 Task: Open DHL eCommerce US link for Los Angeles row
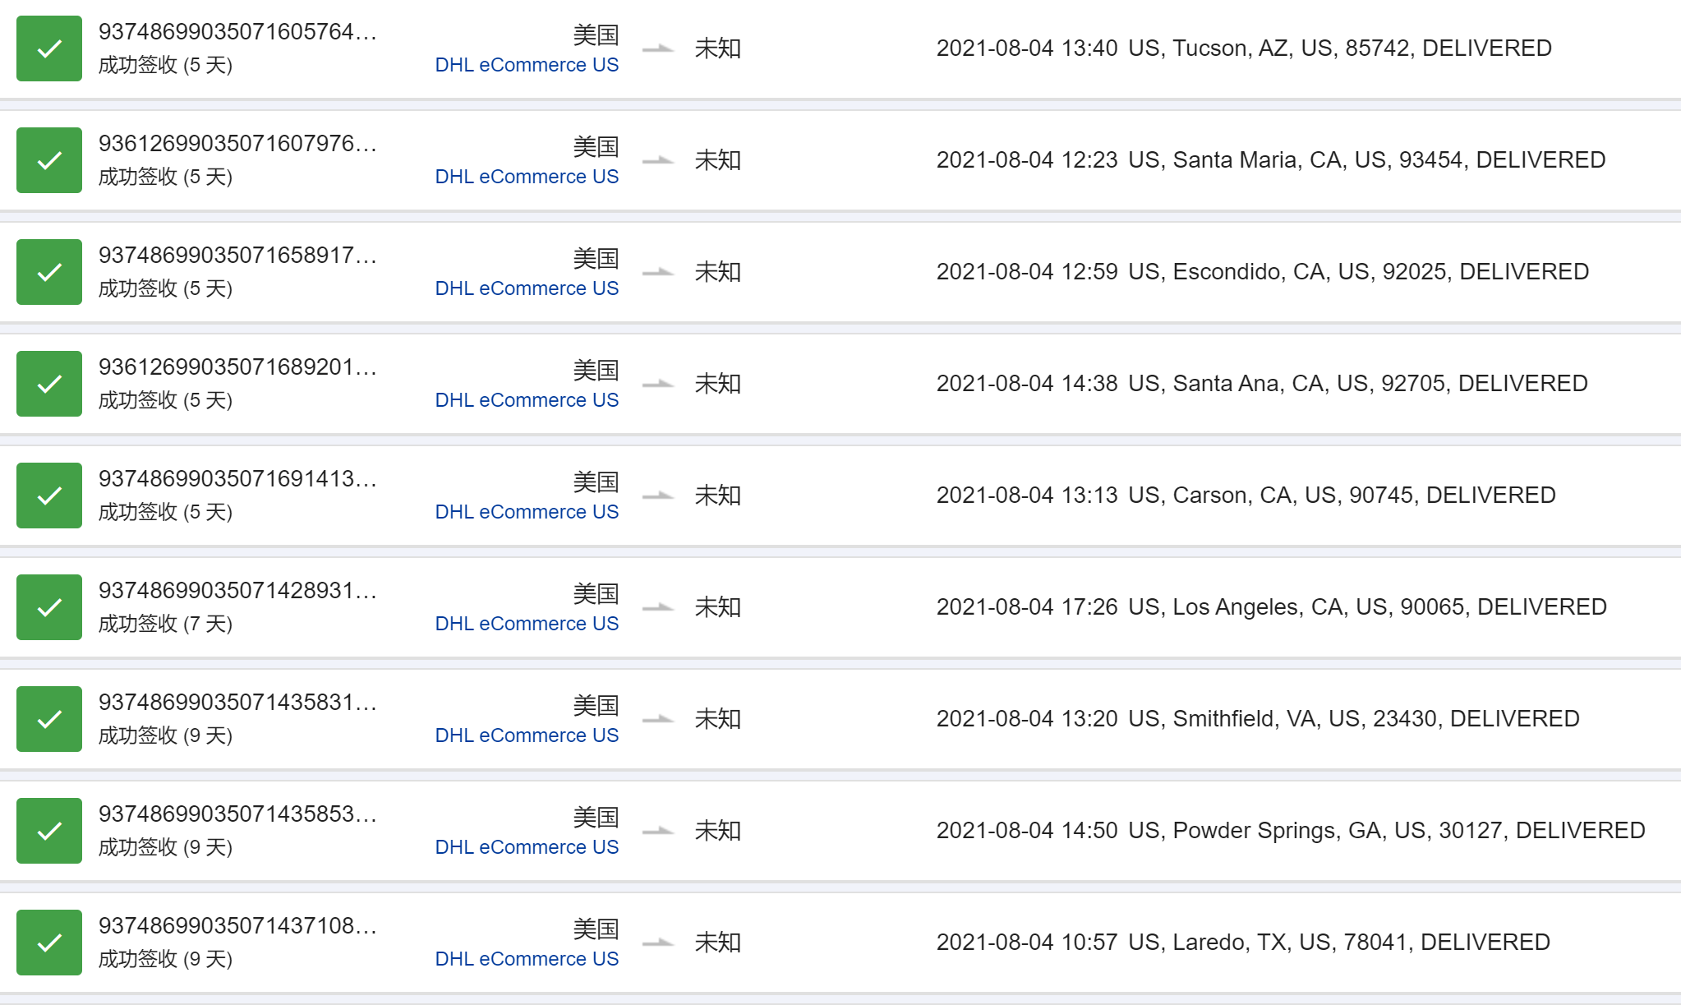527,624
